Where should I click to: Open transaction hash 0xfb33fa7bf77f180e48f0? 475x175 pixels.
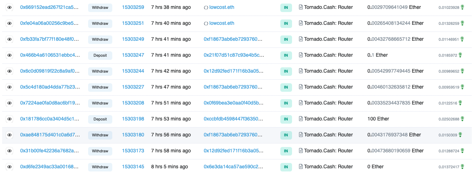pos(49,39)
